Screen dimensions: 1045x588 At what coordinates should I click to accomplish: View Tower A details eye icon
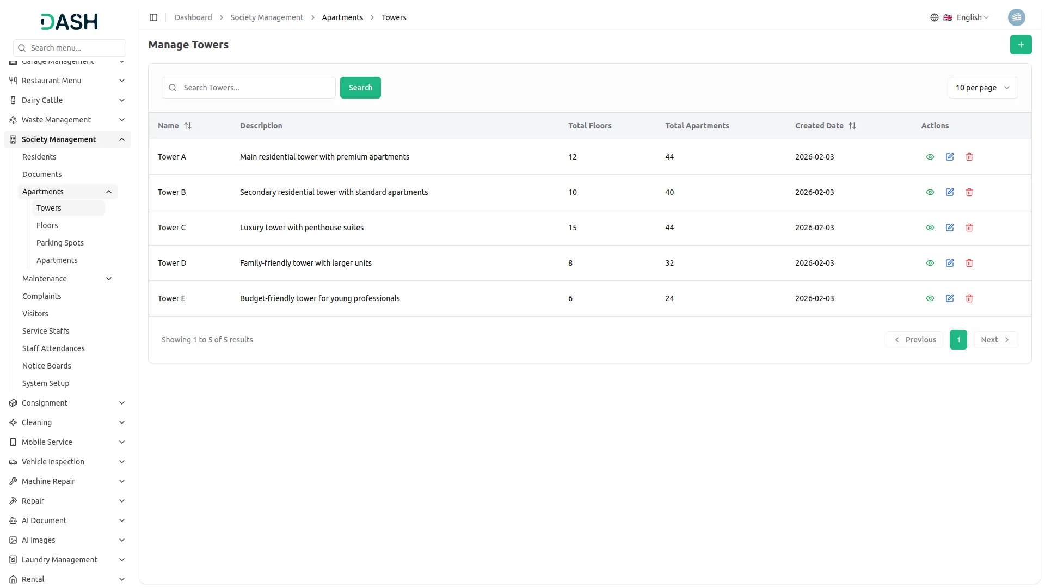(x=930, y=157)
